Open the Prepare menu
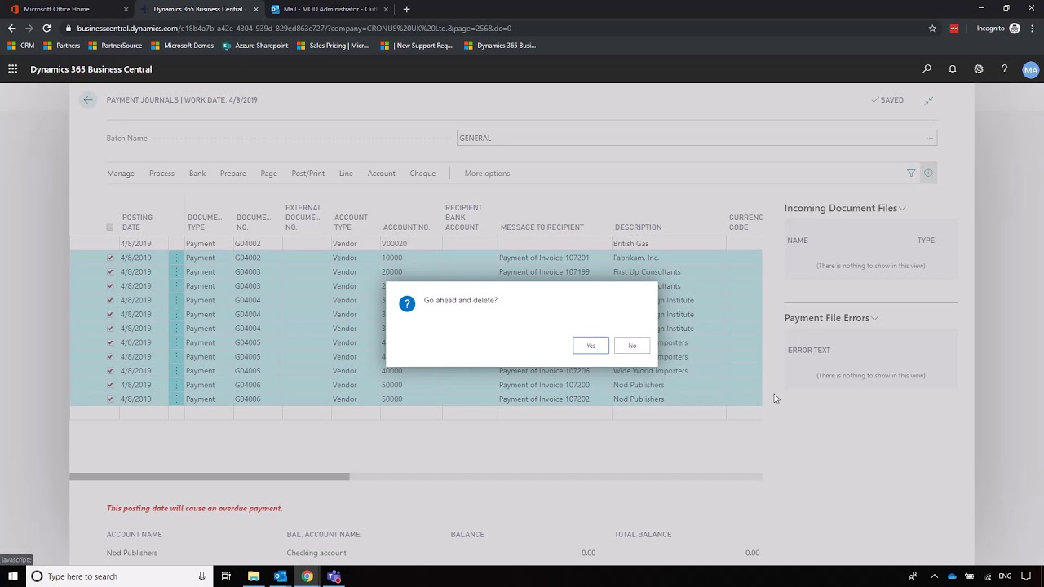1044x587 pixels. click(232, 174)
